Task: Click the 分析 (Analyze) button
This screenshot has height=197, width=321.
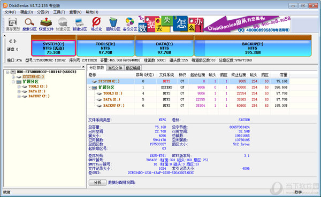Action: 98,183
